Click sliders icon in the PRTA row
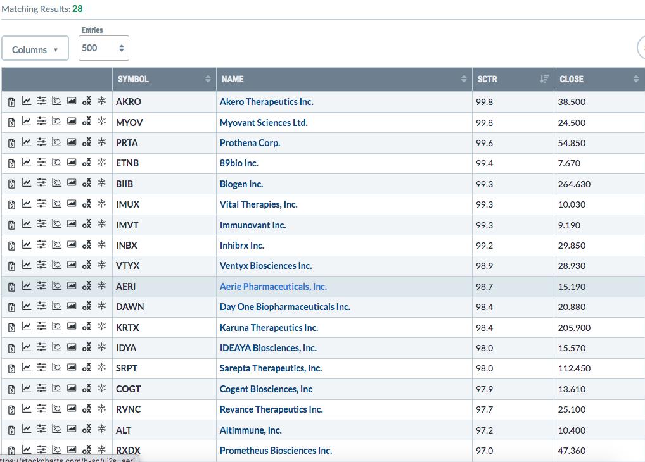 [42, 143]
